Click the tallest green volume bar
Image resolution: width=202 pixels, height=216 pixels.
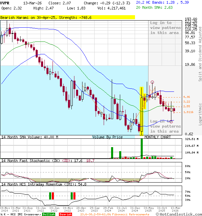[x=142, y=148]
